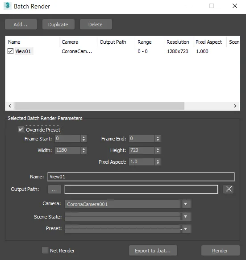Click the Frame End value field
This screenshot has height=260, width=246.
pos(142,139)
